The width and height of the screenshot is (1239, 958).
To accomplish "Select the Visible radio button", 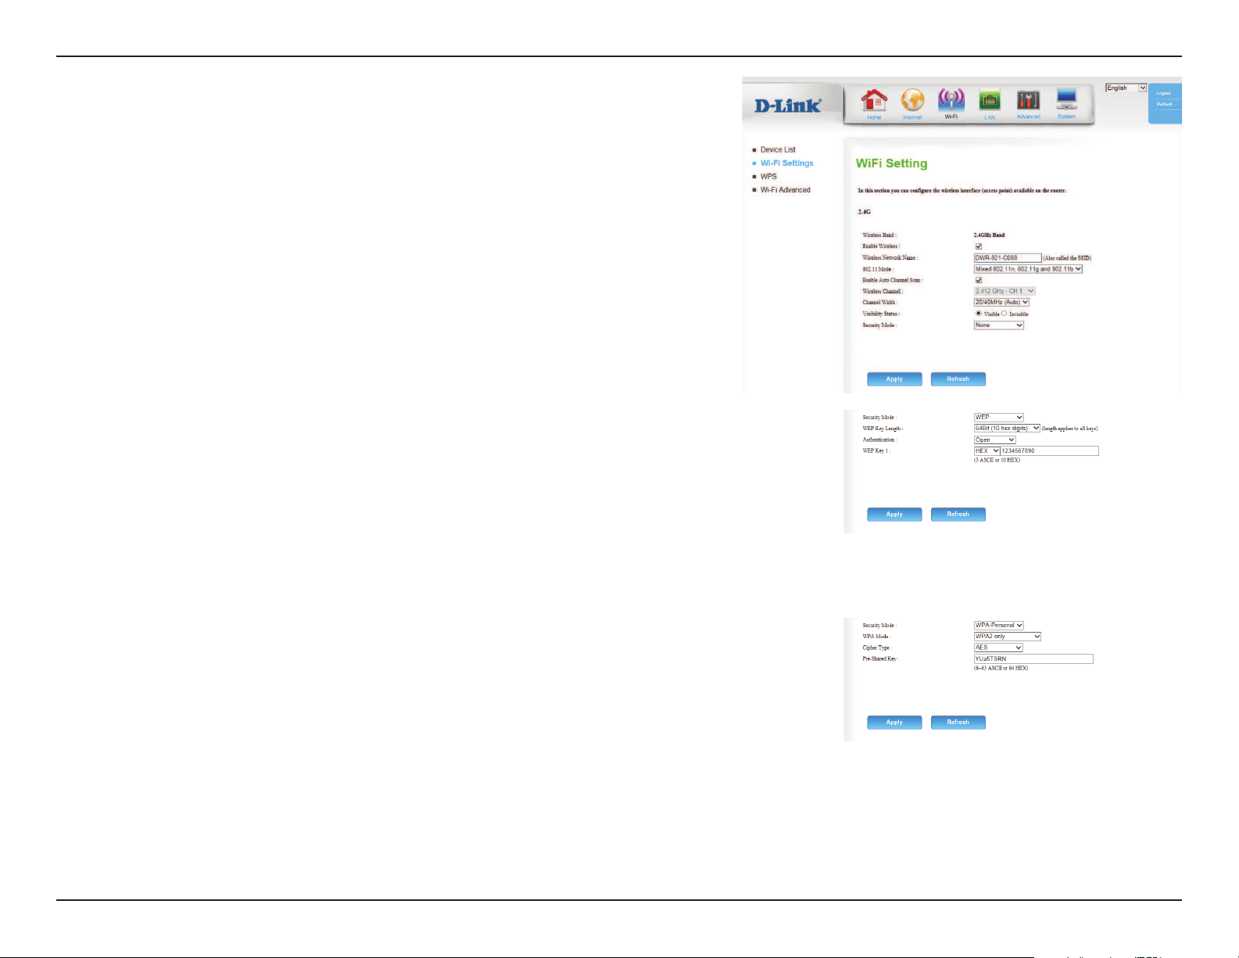I will pos(978,314).
